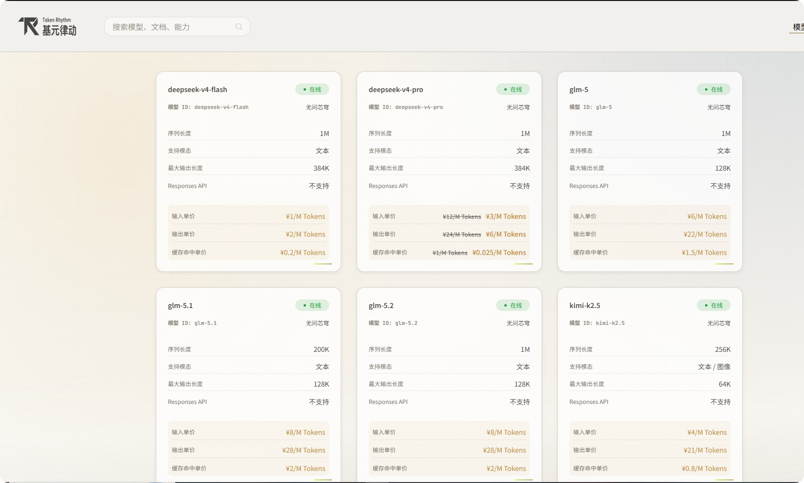Click the ¥8/M Tokens input price of glm-5.1

[x=305, y=432]
